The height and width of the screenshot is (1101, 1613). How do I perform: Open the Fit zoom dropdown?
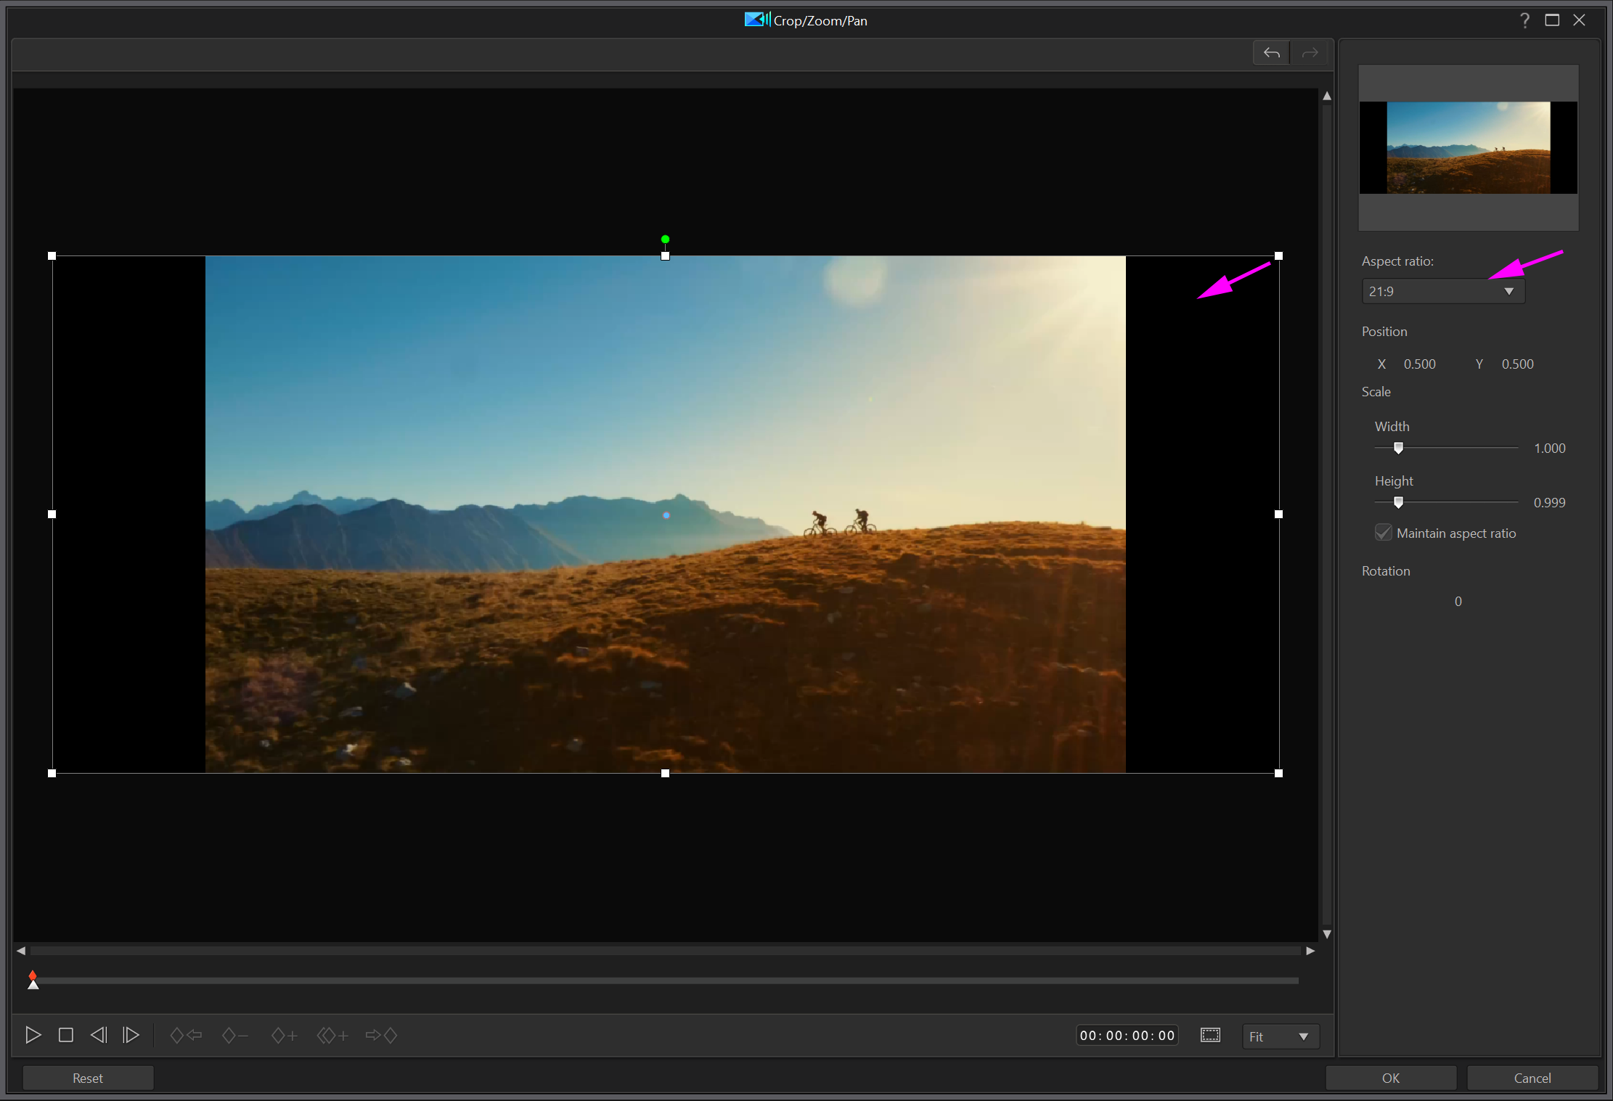pyautogui.click(x=1279, y=1036)
